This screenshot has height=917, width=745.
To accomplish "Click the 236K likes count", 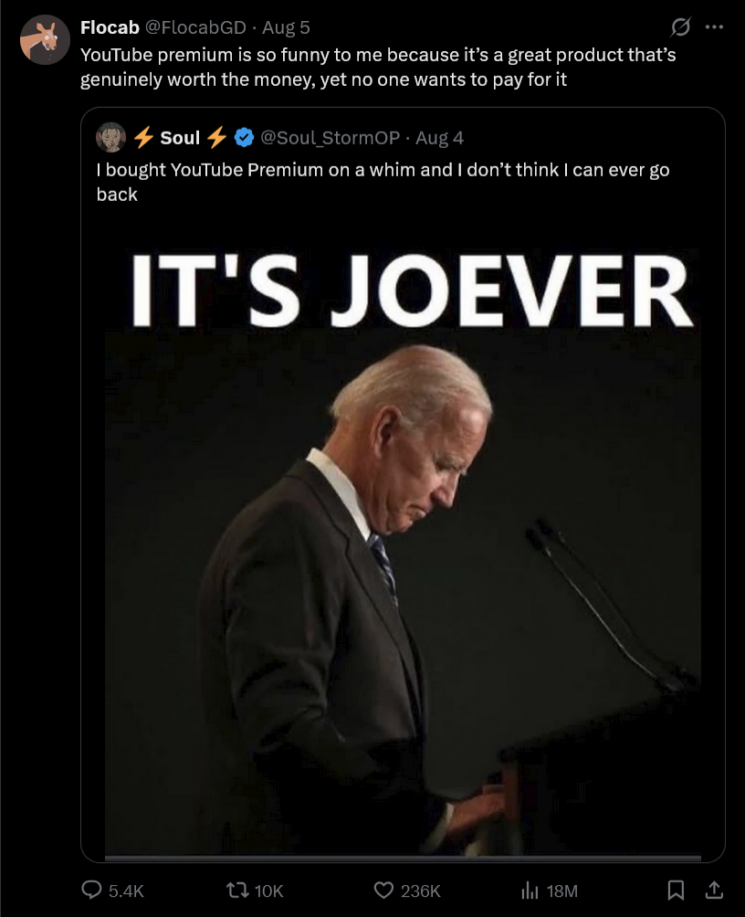I will coord(421,891).
